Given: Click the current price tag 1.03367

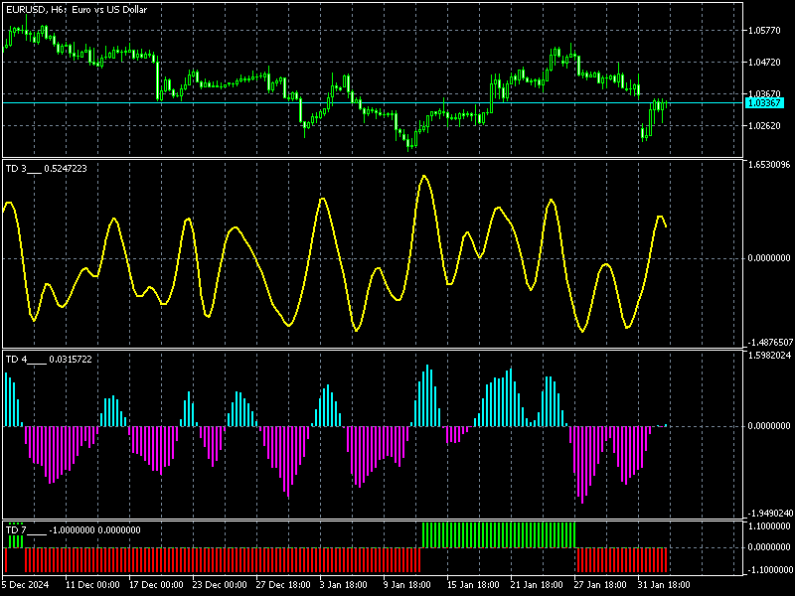Looking at the screenshot, I should (x=764, y=103).
